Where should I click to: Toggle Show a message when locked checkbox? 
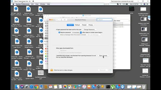(59, 35)
